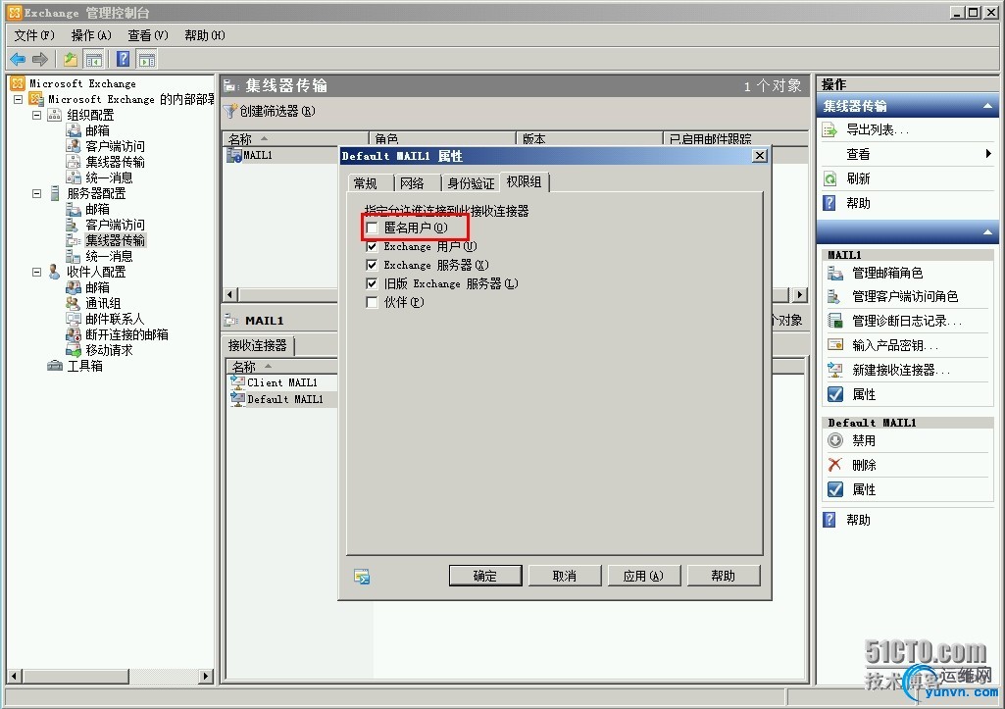The image size is (1005, 709).
Task: Click the 管理诊断日志记录 icon
Action: click(x=835, y=321)
